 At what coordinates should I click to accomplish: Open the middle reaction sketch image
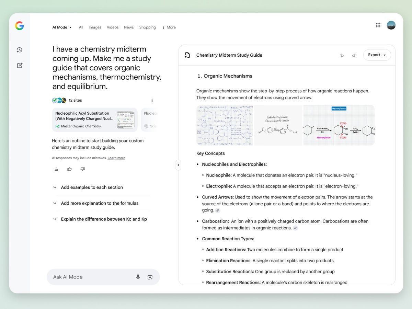(278, 125)
